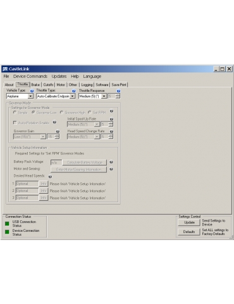Open help icon beside Set RPM radio

tap(111, 111)
